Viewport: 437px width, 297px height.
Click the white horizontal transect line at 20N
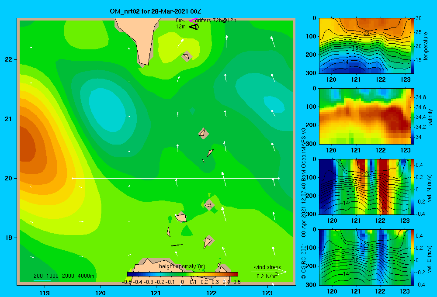click(x=176, y=178)
